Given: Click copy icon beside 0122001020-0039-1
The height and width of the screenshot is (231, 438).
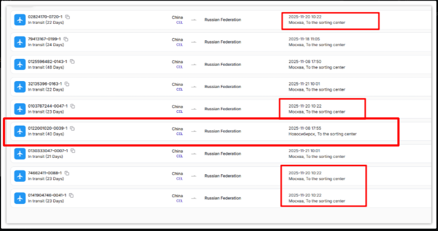Looking at the screenshot, I should [x=72, y=128].
